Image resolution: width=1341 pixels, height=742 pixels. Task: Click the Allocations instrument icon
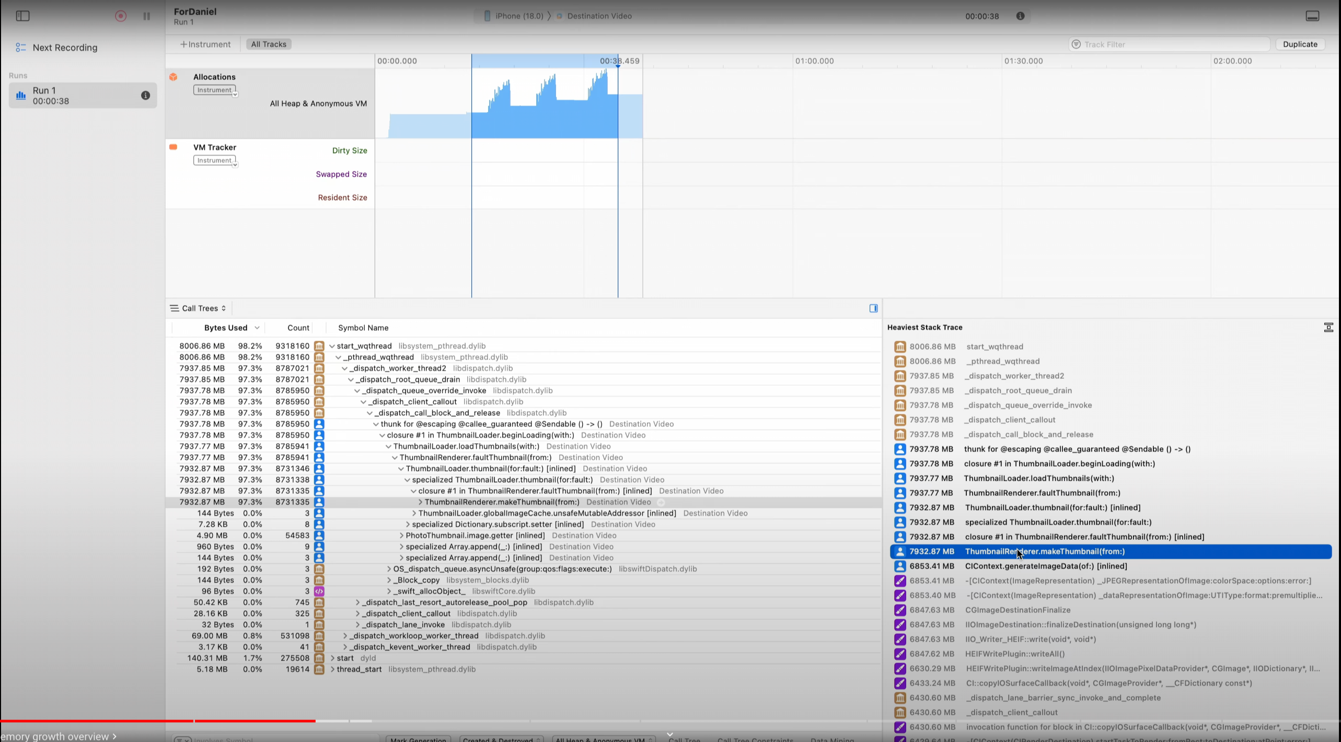pyautogui.click(x=174, y=77)
